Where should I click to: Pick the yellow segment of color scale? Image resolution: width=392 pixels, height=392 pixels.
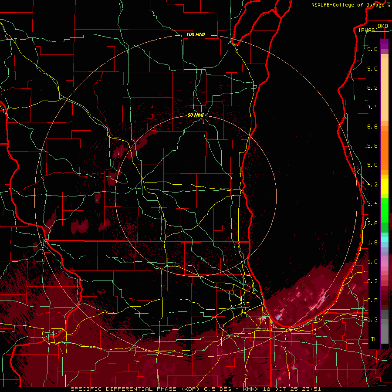[x=385, y=186]
